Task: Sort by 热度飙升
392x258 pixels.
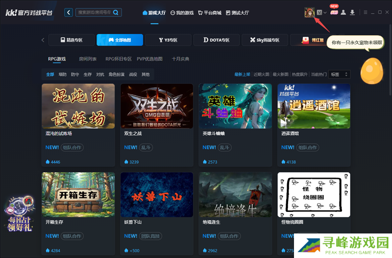Action: pyautogui.click(x=300, y=75)
